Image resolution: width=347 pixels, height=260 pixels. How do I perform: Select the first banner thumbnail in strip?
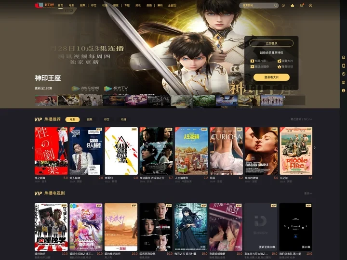coord(46,101)
